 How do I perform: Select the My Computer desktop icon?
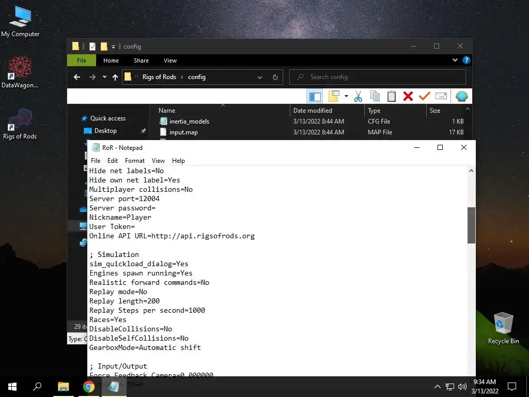click(x=20, y=22)
